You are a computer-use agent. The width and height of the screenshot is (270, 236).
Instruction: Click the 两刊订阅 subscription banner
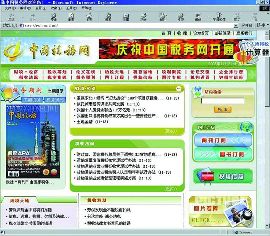point(222,140)
